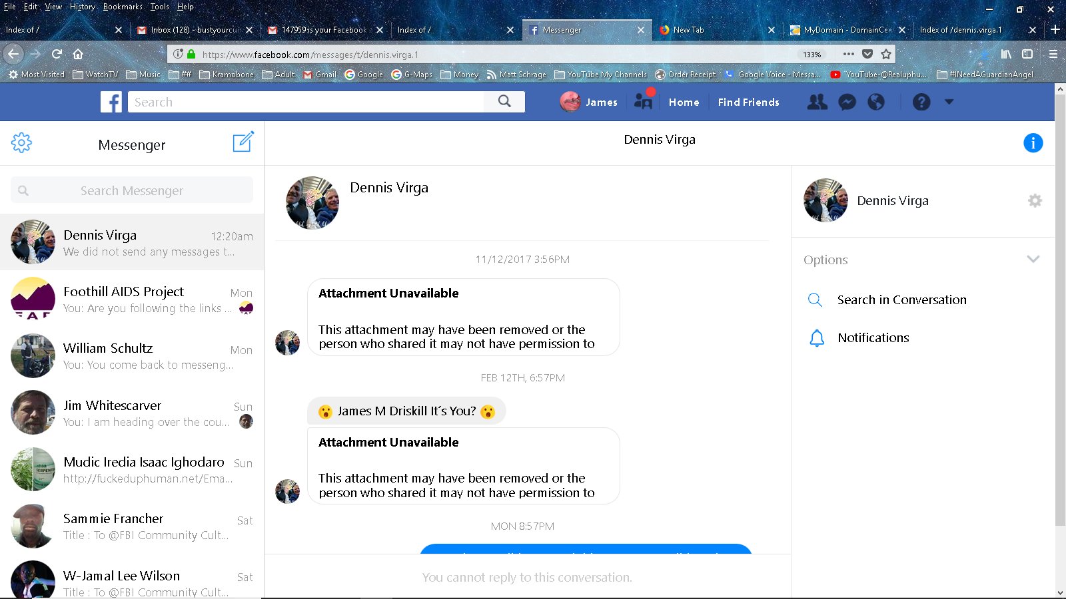Screen dimensions: 1066x599
Task: Open YouTube My Channels bookmark folder
Action: coord(600,75)
